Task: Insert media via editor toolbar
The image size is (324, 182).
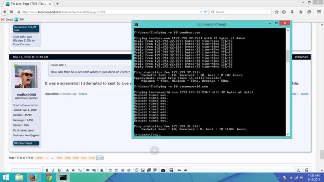Action: (x=149, y=170)
